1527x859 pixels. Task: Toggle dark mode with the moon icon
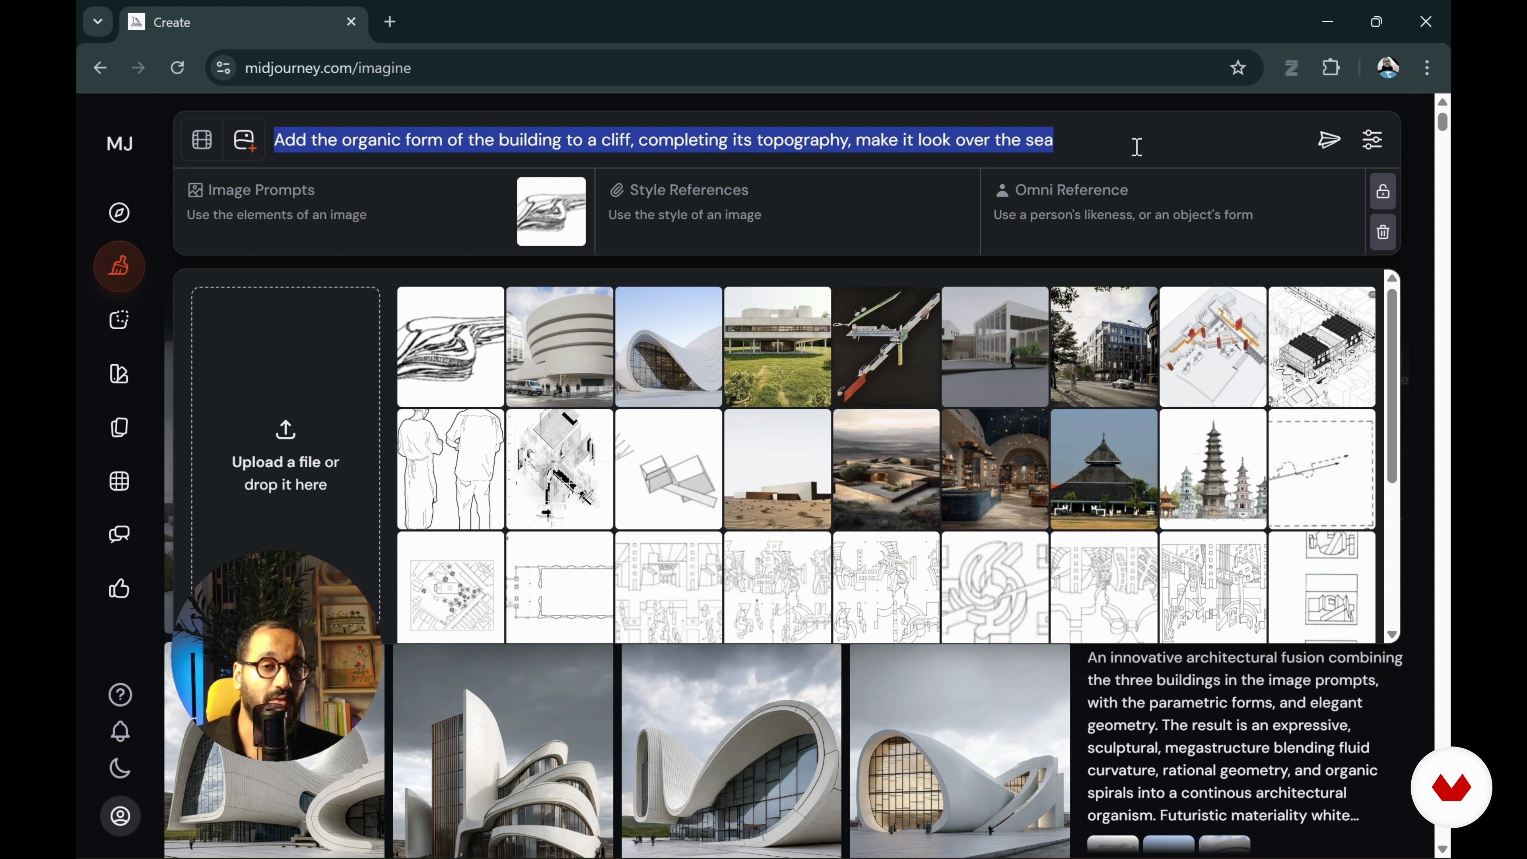(120, 769)
